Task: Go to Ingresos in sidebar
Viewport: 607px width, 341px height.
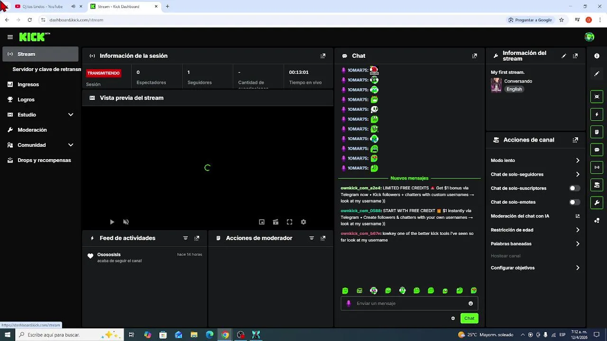Action: coord(40,84)
